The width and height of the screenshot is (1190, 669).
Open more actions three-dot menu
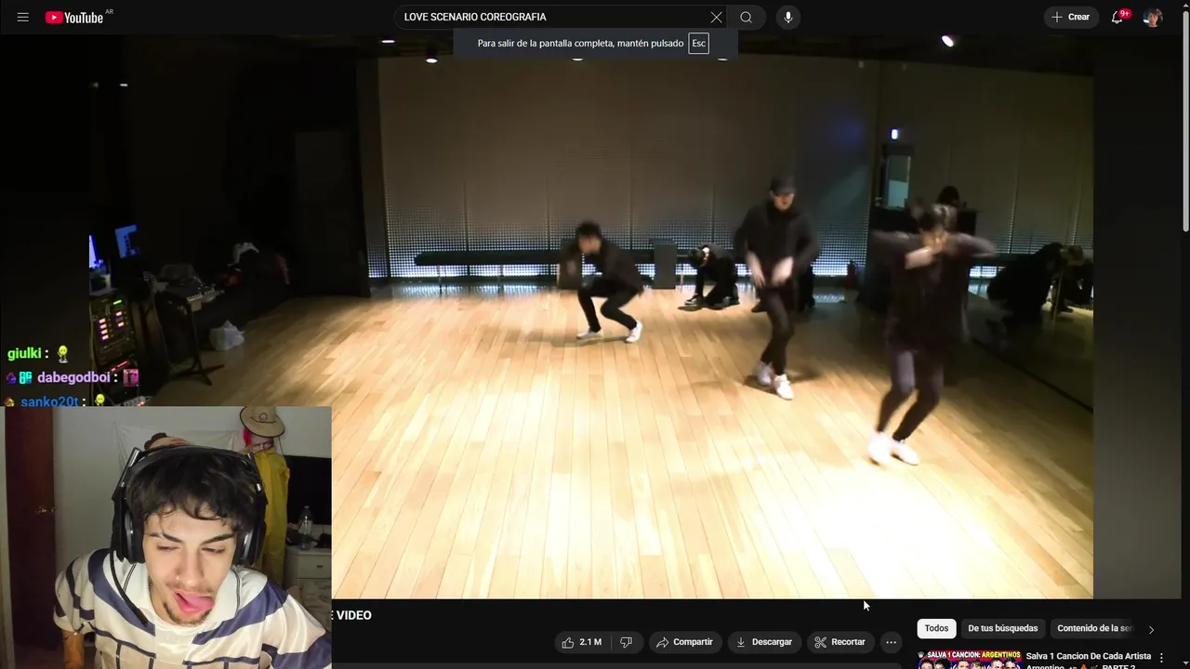coord(891,642)
